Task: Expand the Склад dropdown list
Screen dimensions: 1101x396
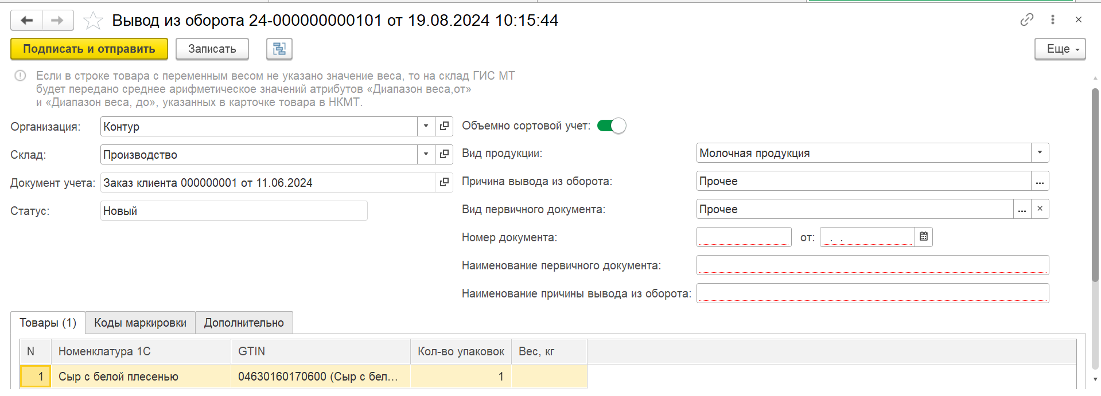Action: [x=426, y=154]
